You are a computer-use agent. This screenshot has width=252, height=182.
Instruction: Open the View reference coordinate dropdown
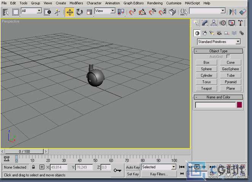point(105,11)
